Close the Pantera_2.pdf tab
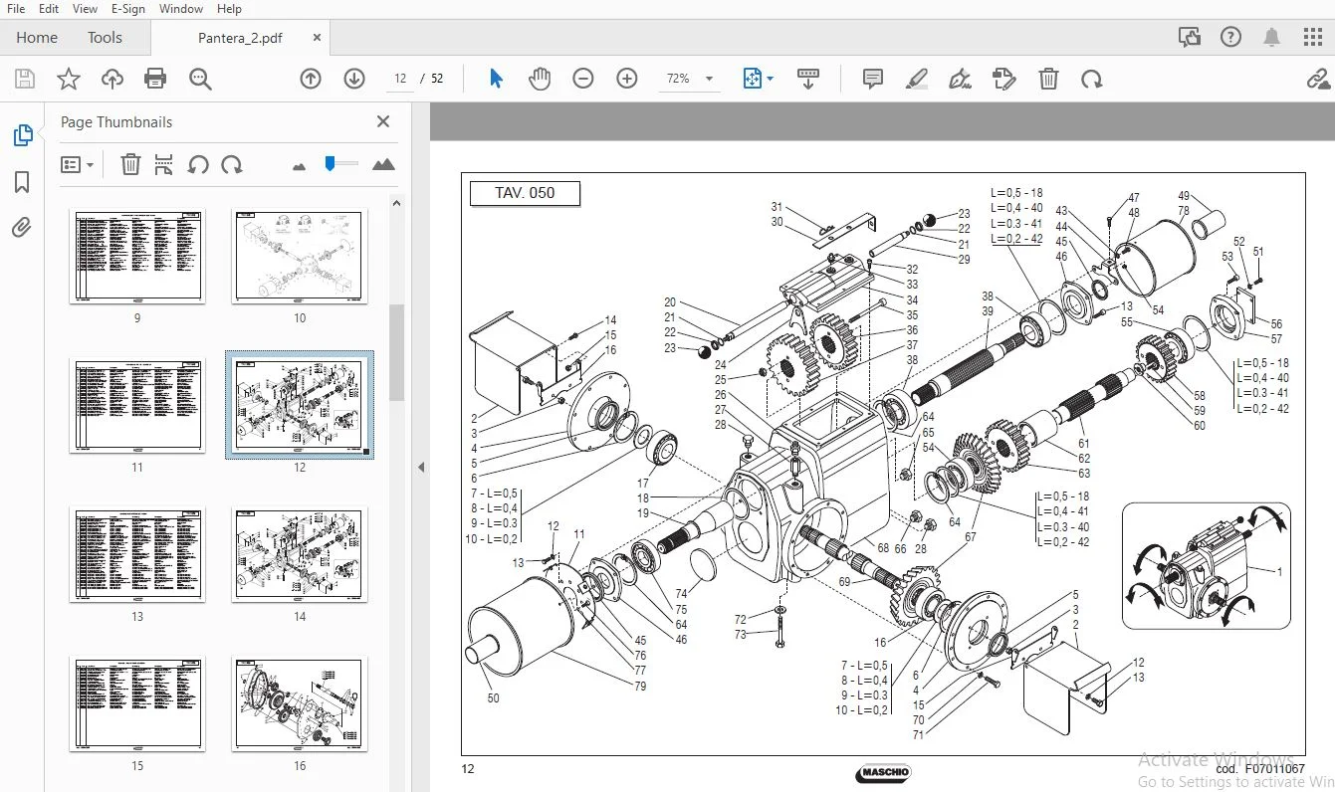This screenshot has height=792, width=1335. coord(317,38)
